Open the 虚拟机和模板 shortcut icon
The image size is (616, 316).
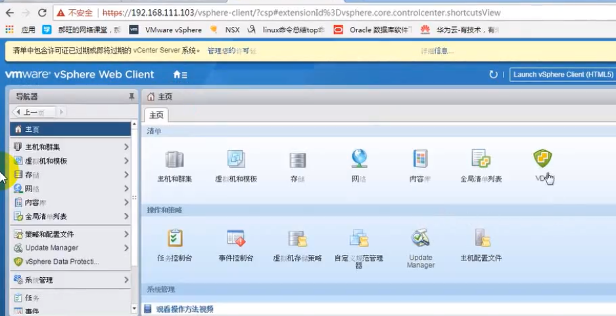(x=236, y=159)
